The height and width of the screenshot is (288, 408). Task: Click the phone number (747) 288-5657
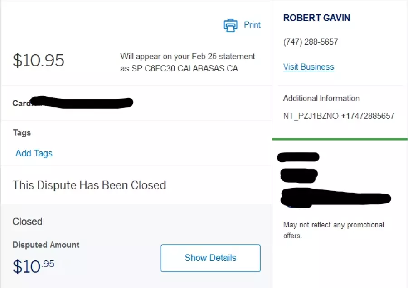[x=311, y=42]
